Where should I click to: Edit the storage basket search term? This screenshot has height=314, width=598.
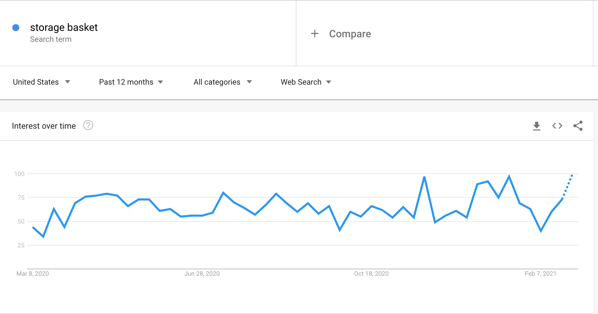64,28
